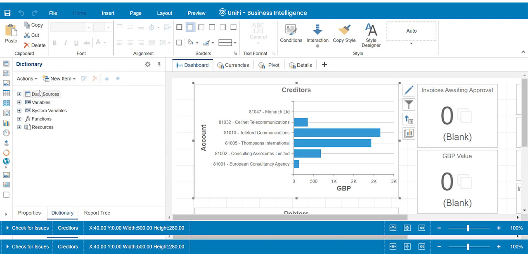Pin the Dictionary panel
The image size is (528, 258).
pyautogui.click(x=159, y=64)
